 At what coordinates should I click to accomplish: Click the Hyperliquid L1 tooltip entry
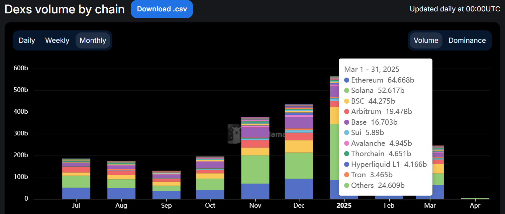click(x=386, y=164)
